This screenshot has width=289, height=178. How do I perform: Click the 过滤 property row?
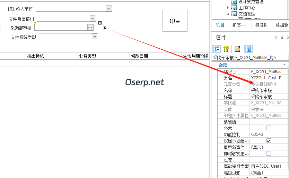[253, 160]
